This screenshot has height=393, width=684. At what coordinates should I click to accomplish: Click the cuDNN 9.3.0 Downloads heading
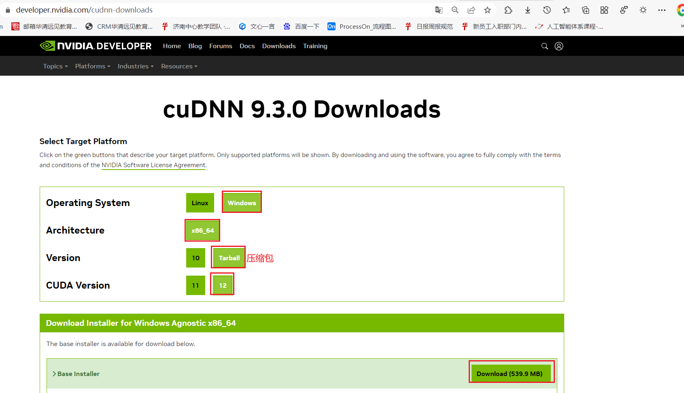[302, 109]
